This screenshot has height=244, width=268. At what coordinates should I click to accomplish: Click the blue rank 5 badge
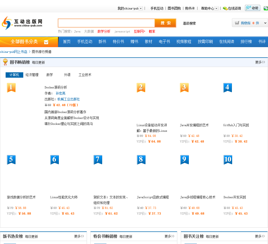pos(11,160)
